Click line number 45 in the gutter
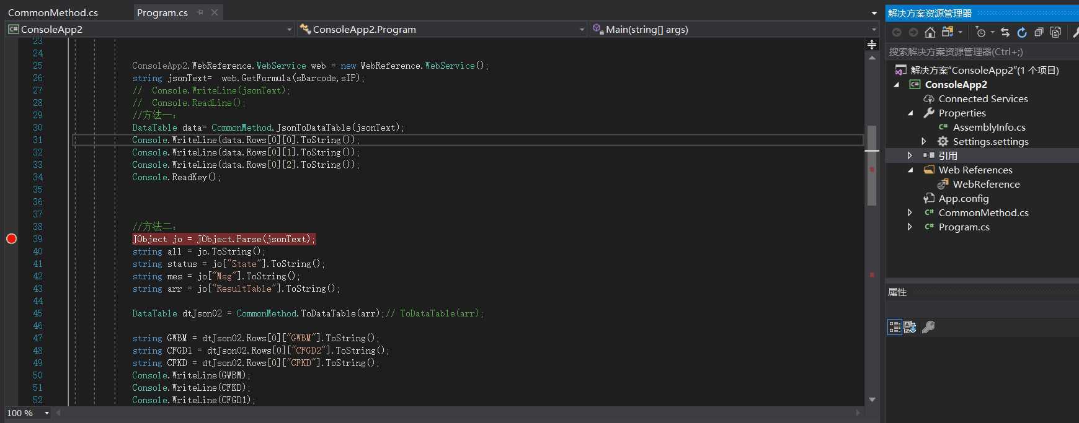The height and width of the screenshot is (423, 1079). tap(38, 313)
